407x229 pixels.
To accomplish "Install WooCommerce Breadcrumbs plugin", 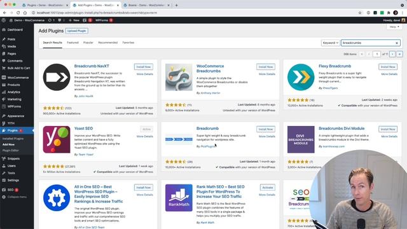I will 266,67.
